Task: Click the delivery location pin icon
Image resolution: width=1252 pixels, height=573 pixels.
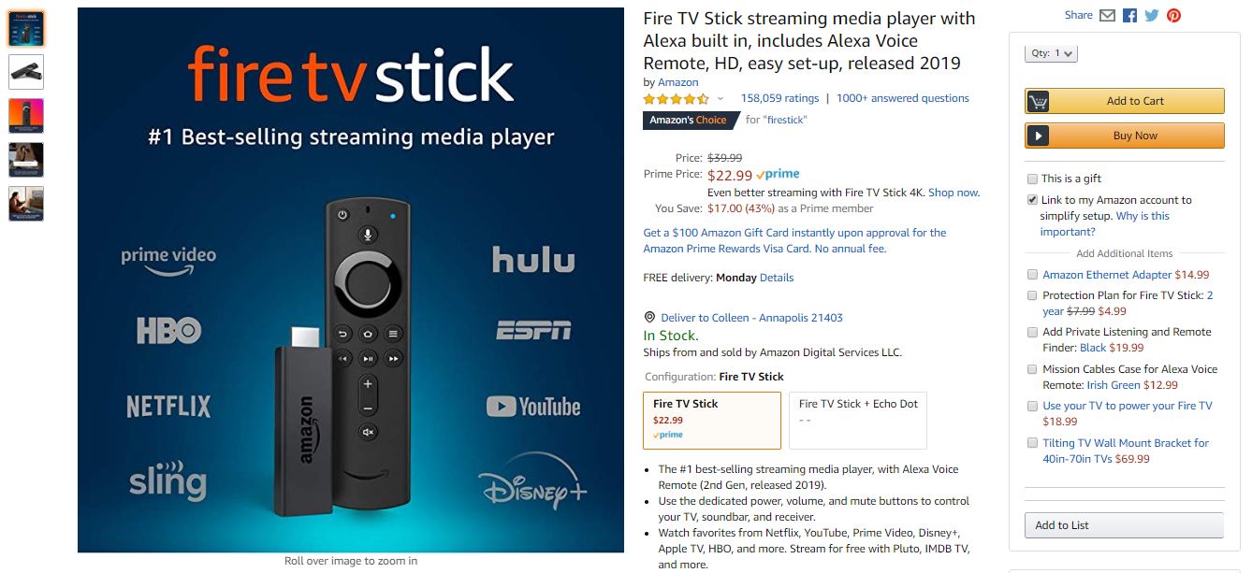Action: pyautogui.click(x=650, y=318)
